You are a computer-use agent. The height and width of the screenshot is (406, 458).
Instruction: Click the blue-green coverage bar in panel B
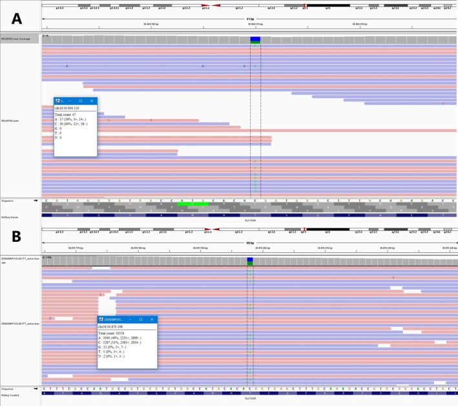pyautogui.click(x=250, y=261)
